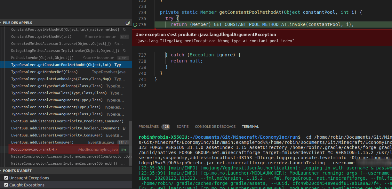
Task: Uncheck the Caught Exceptions breakpoint
Action: 6,185
